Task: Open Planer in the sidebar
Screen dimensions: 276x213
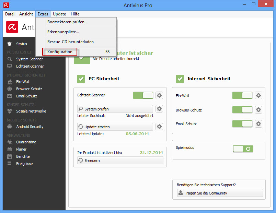Action: pos(21,149)
